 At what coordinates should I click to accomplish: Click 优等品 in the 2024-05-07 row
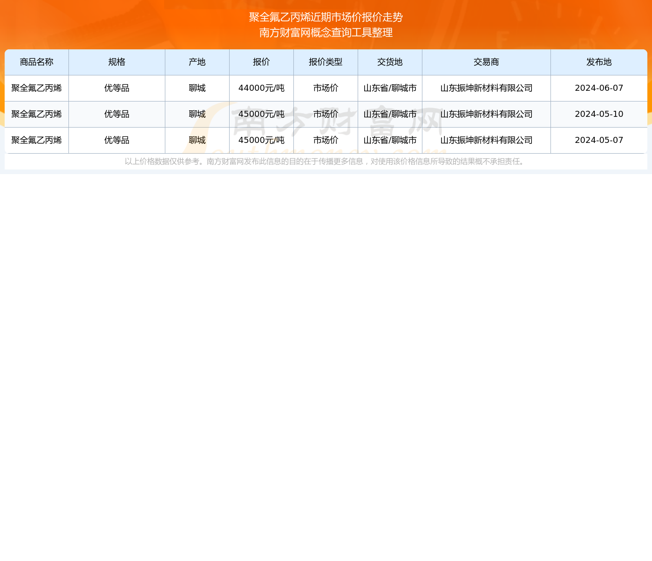point(117,140)
